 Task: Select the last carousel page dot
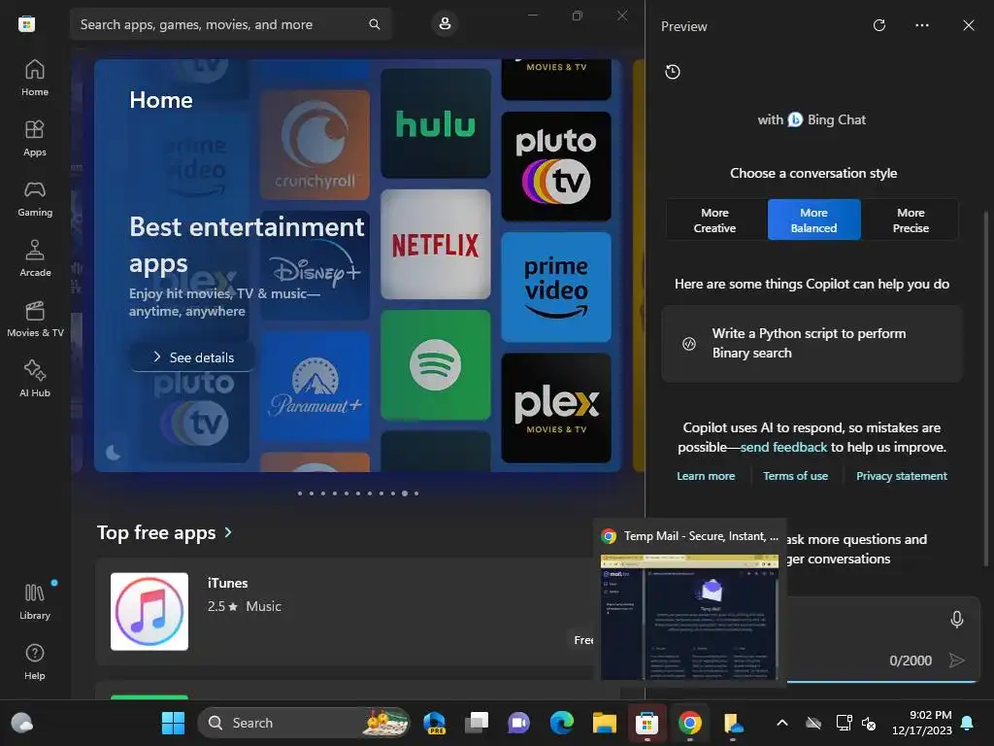click(x=416, y=493)
